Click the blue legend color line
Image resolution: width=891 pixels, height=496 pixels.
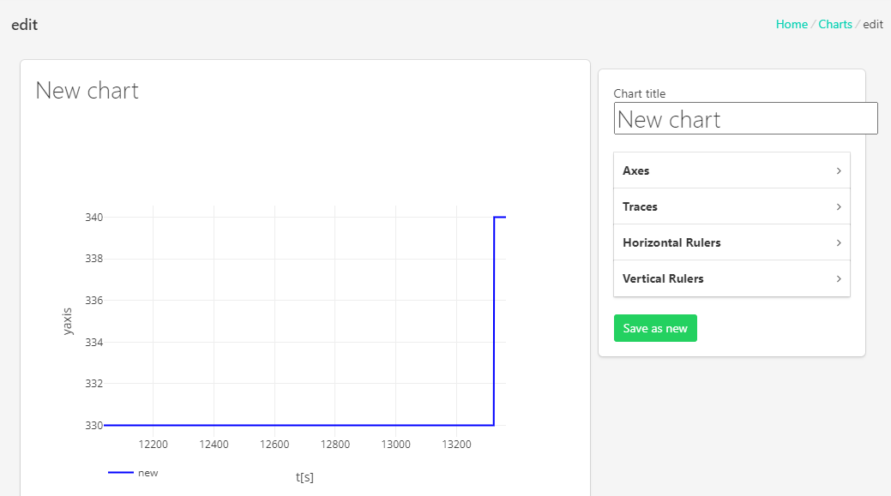[119, 472]
